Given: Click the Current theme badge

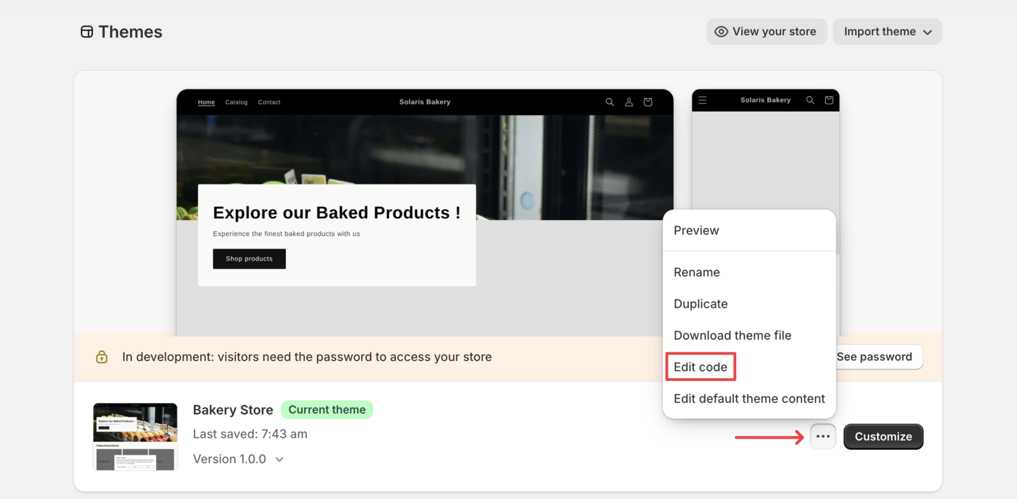Looking at the screenshot, I should pos(327,410).
